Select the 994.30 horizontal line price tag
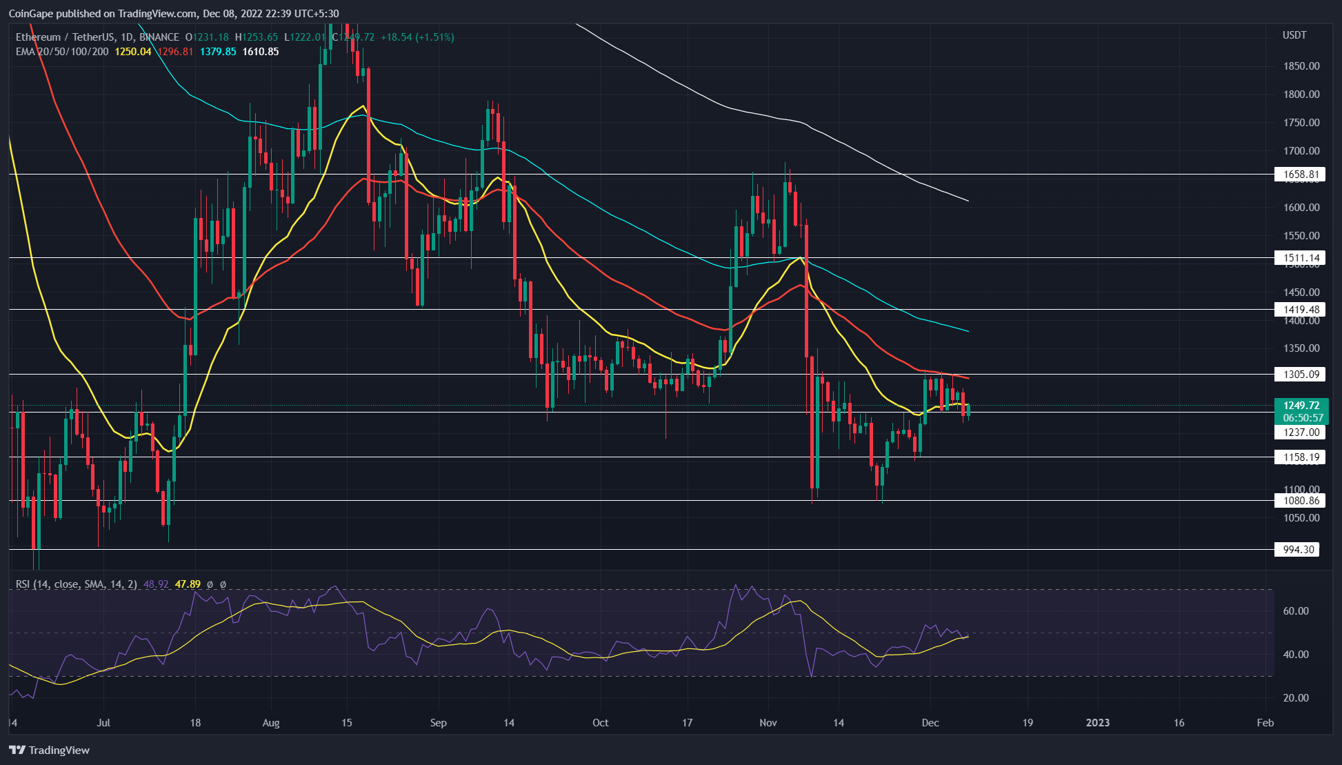This screenshot has height=765, width=1342. coord(1298,550)
